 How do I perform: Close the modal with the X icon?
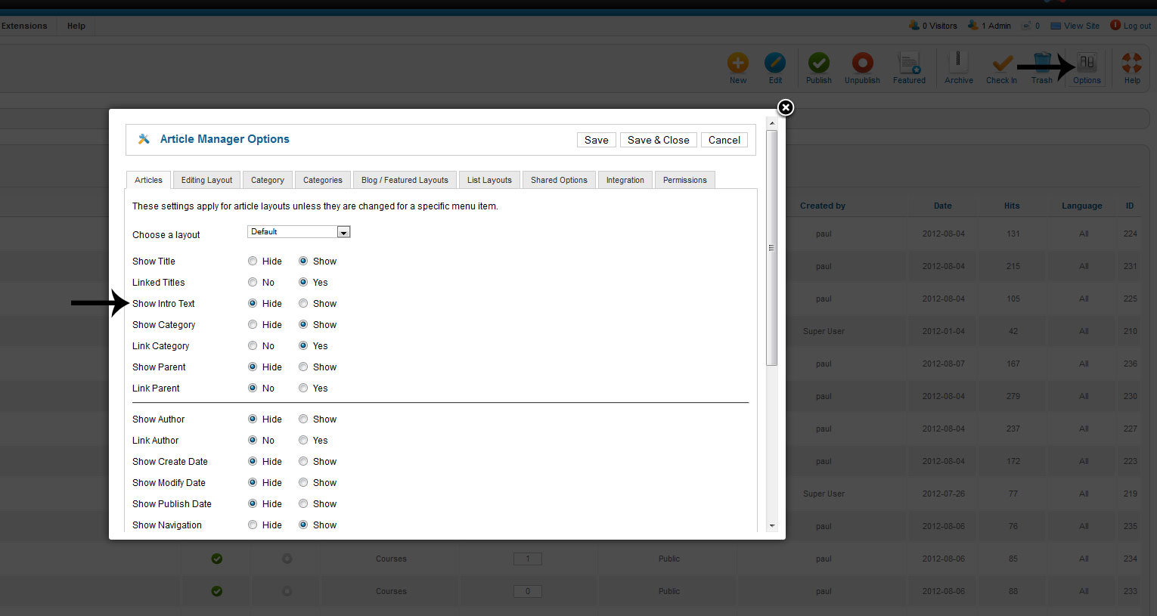tap(786, 107)
